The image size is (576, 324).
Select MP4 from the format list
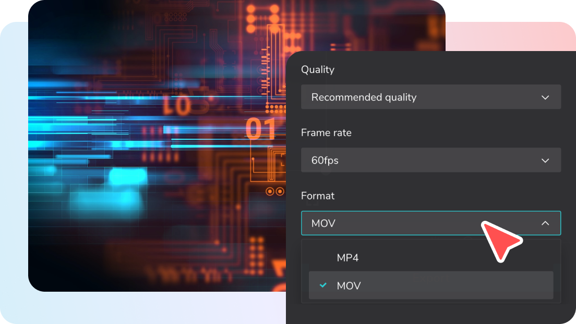430,258
